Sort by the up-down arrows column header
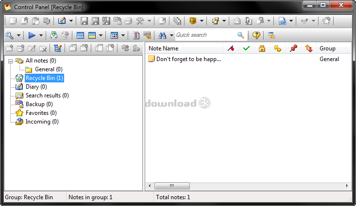The width and height of the screenshot is (356, 206). [x=309, y=48]
